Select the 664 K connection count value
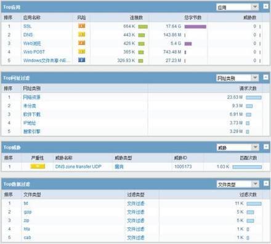The height and width of the screenshot is (244, 271). click(x=129, y=26)
